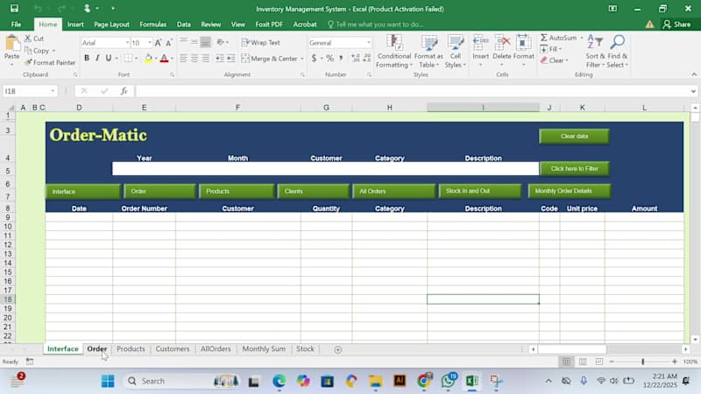
Task: Open number format dropdown showing General
Action: (369, 42)
